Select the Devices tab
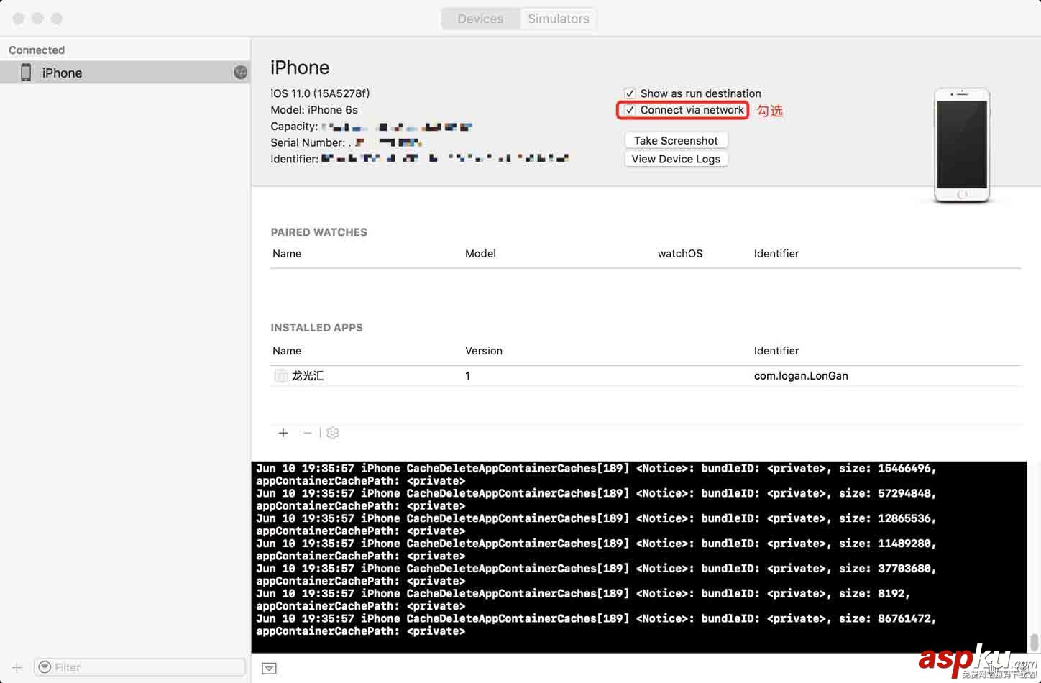Viewport: 1041px width, 683px height. 480,19
